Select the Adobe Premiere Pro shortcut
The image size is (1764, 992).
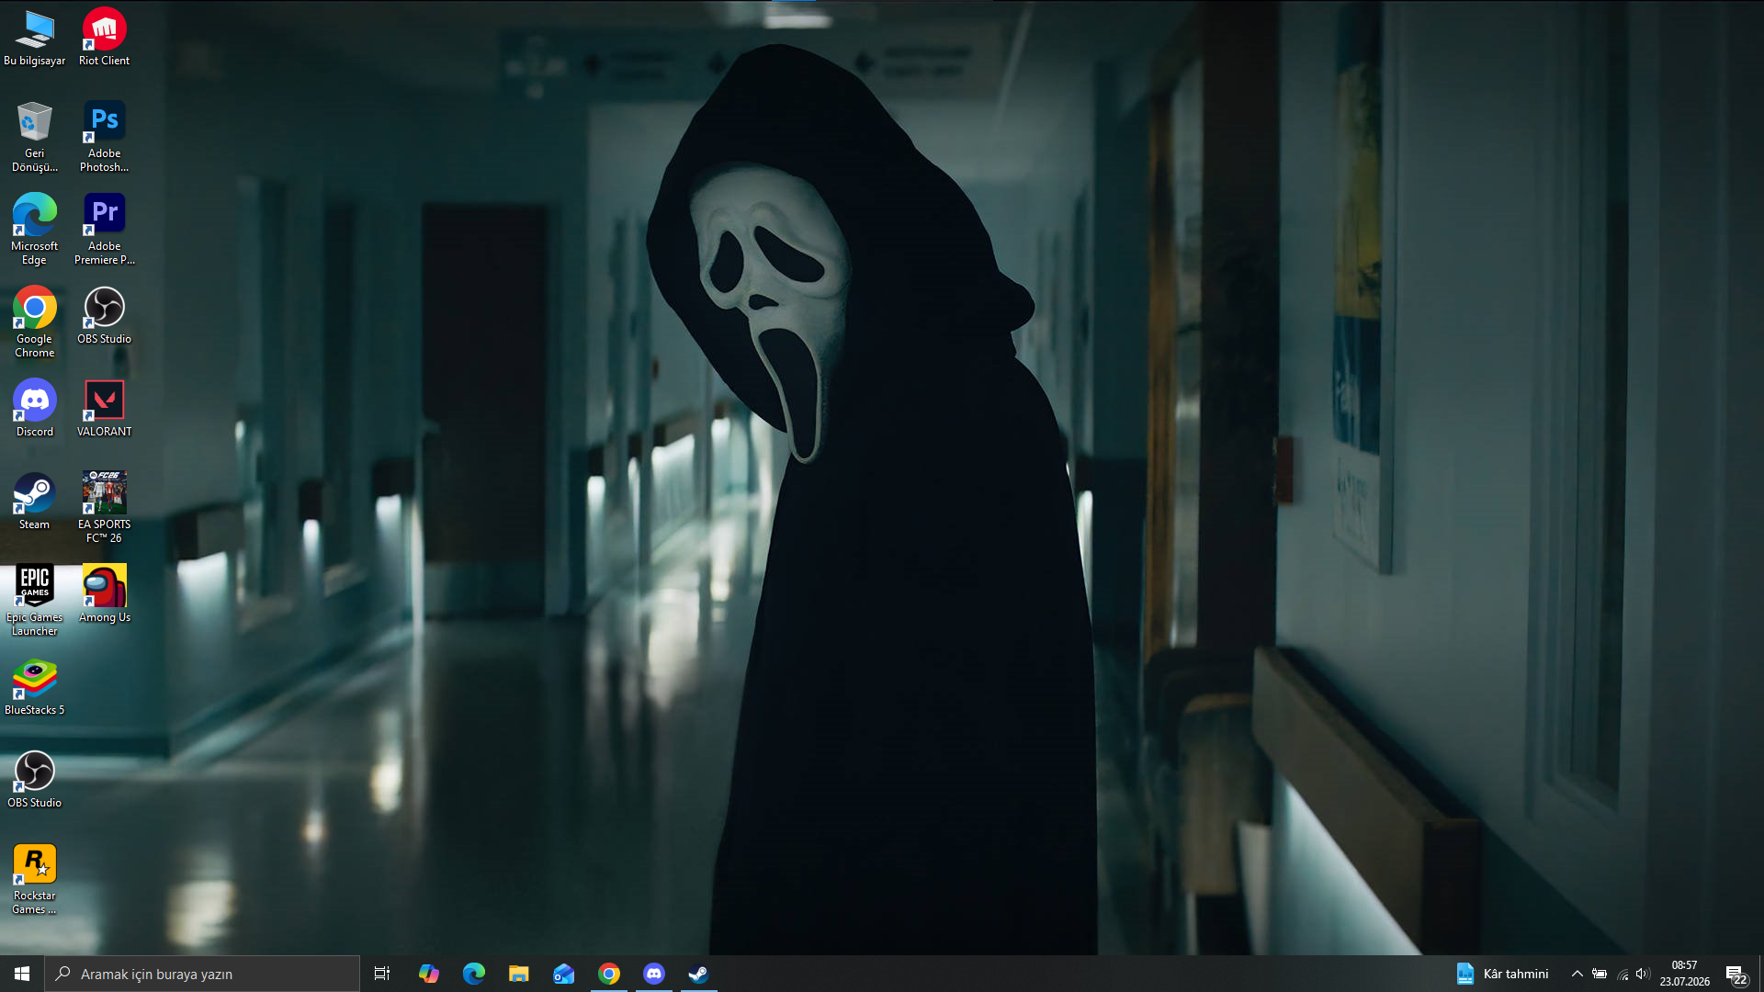[x=104, y=230]
